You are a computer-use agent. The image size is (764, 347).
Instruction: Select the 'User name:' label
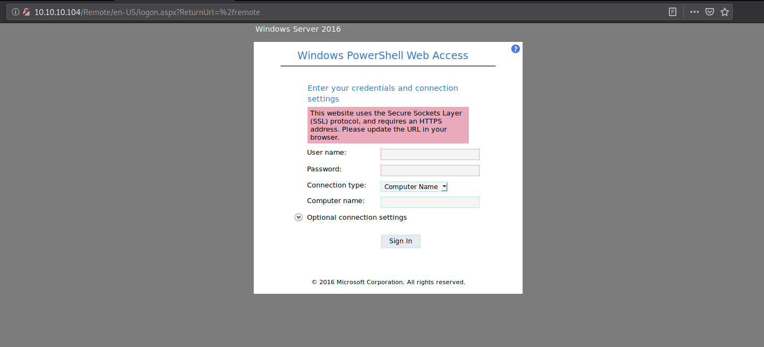pyautogui.click(x=326, y=153)
